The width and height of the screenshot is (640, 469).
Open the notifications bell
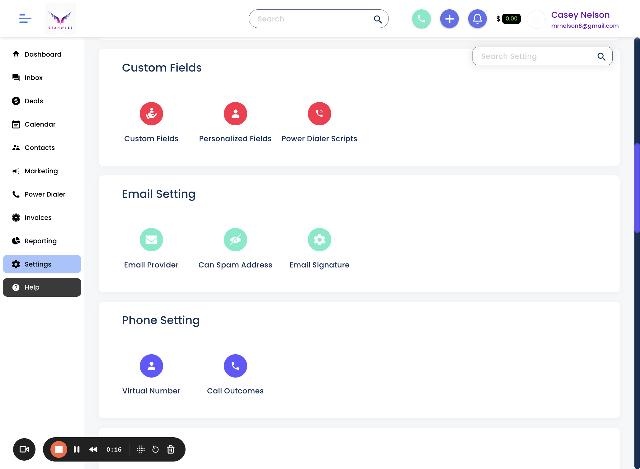tap(477, 19)
